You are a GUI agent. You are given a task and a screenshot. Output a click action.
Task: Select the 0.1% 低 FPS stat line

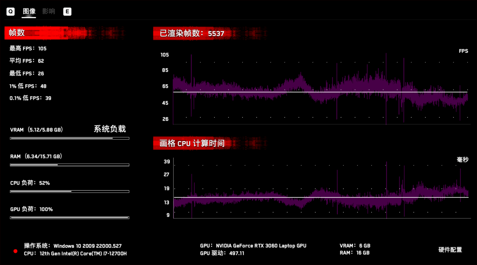coord(30,98)
